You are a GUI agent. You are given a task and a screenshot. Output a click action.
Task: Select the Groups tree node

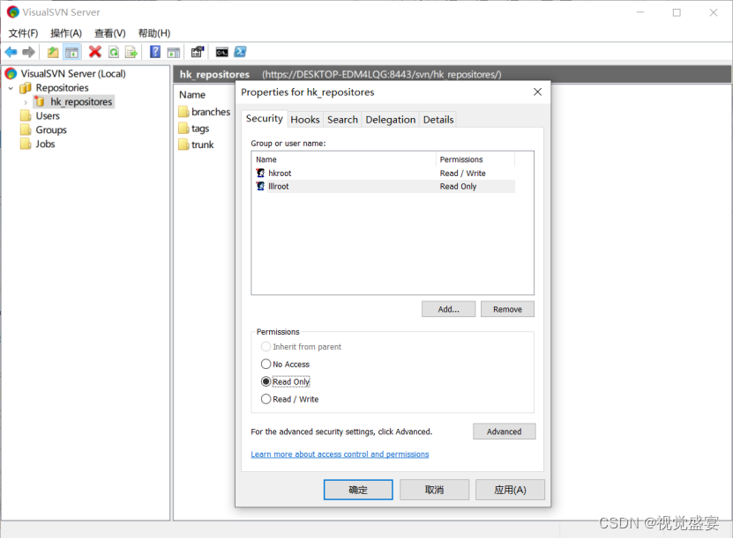pos(51,129)
